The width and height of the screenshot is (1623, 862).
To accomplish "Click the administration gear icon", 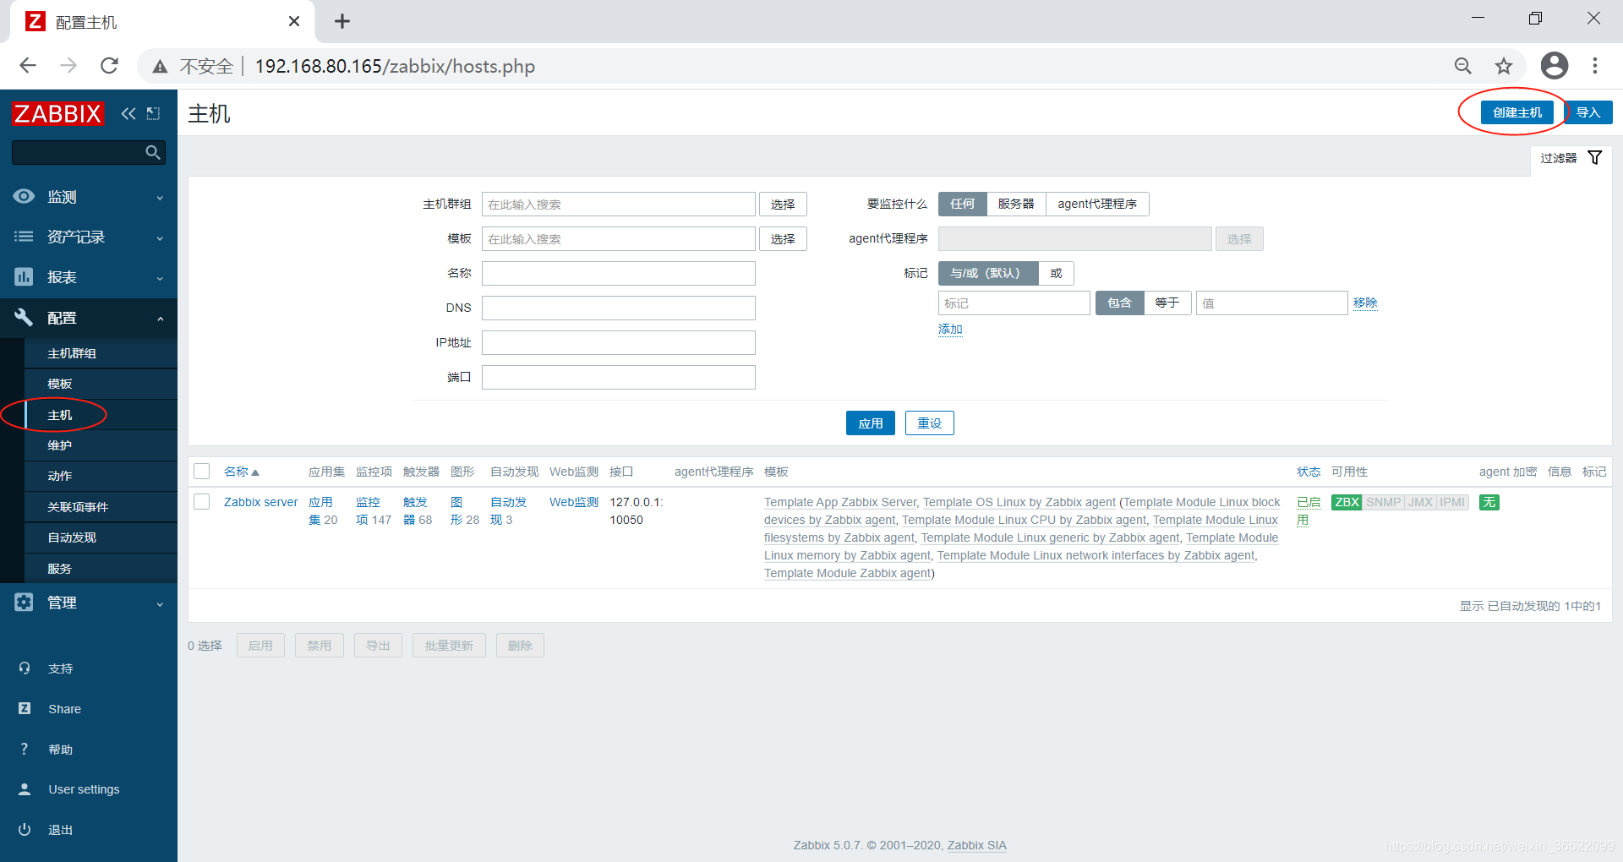I will (24, 602).
